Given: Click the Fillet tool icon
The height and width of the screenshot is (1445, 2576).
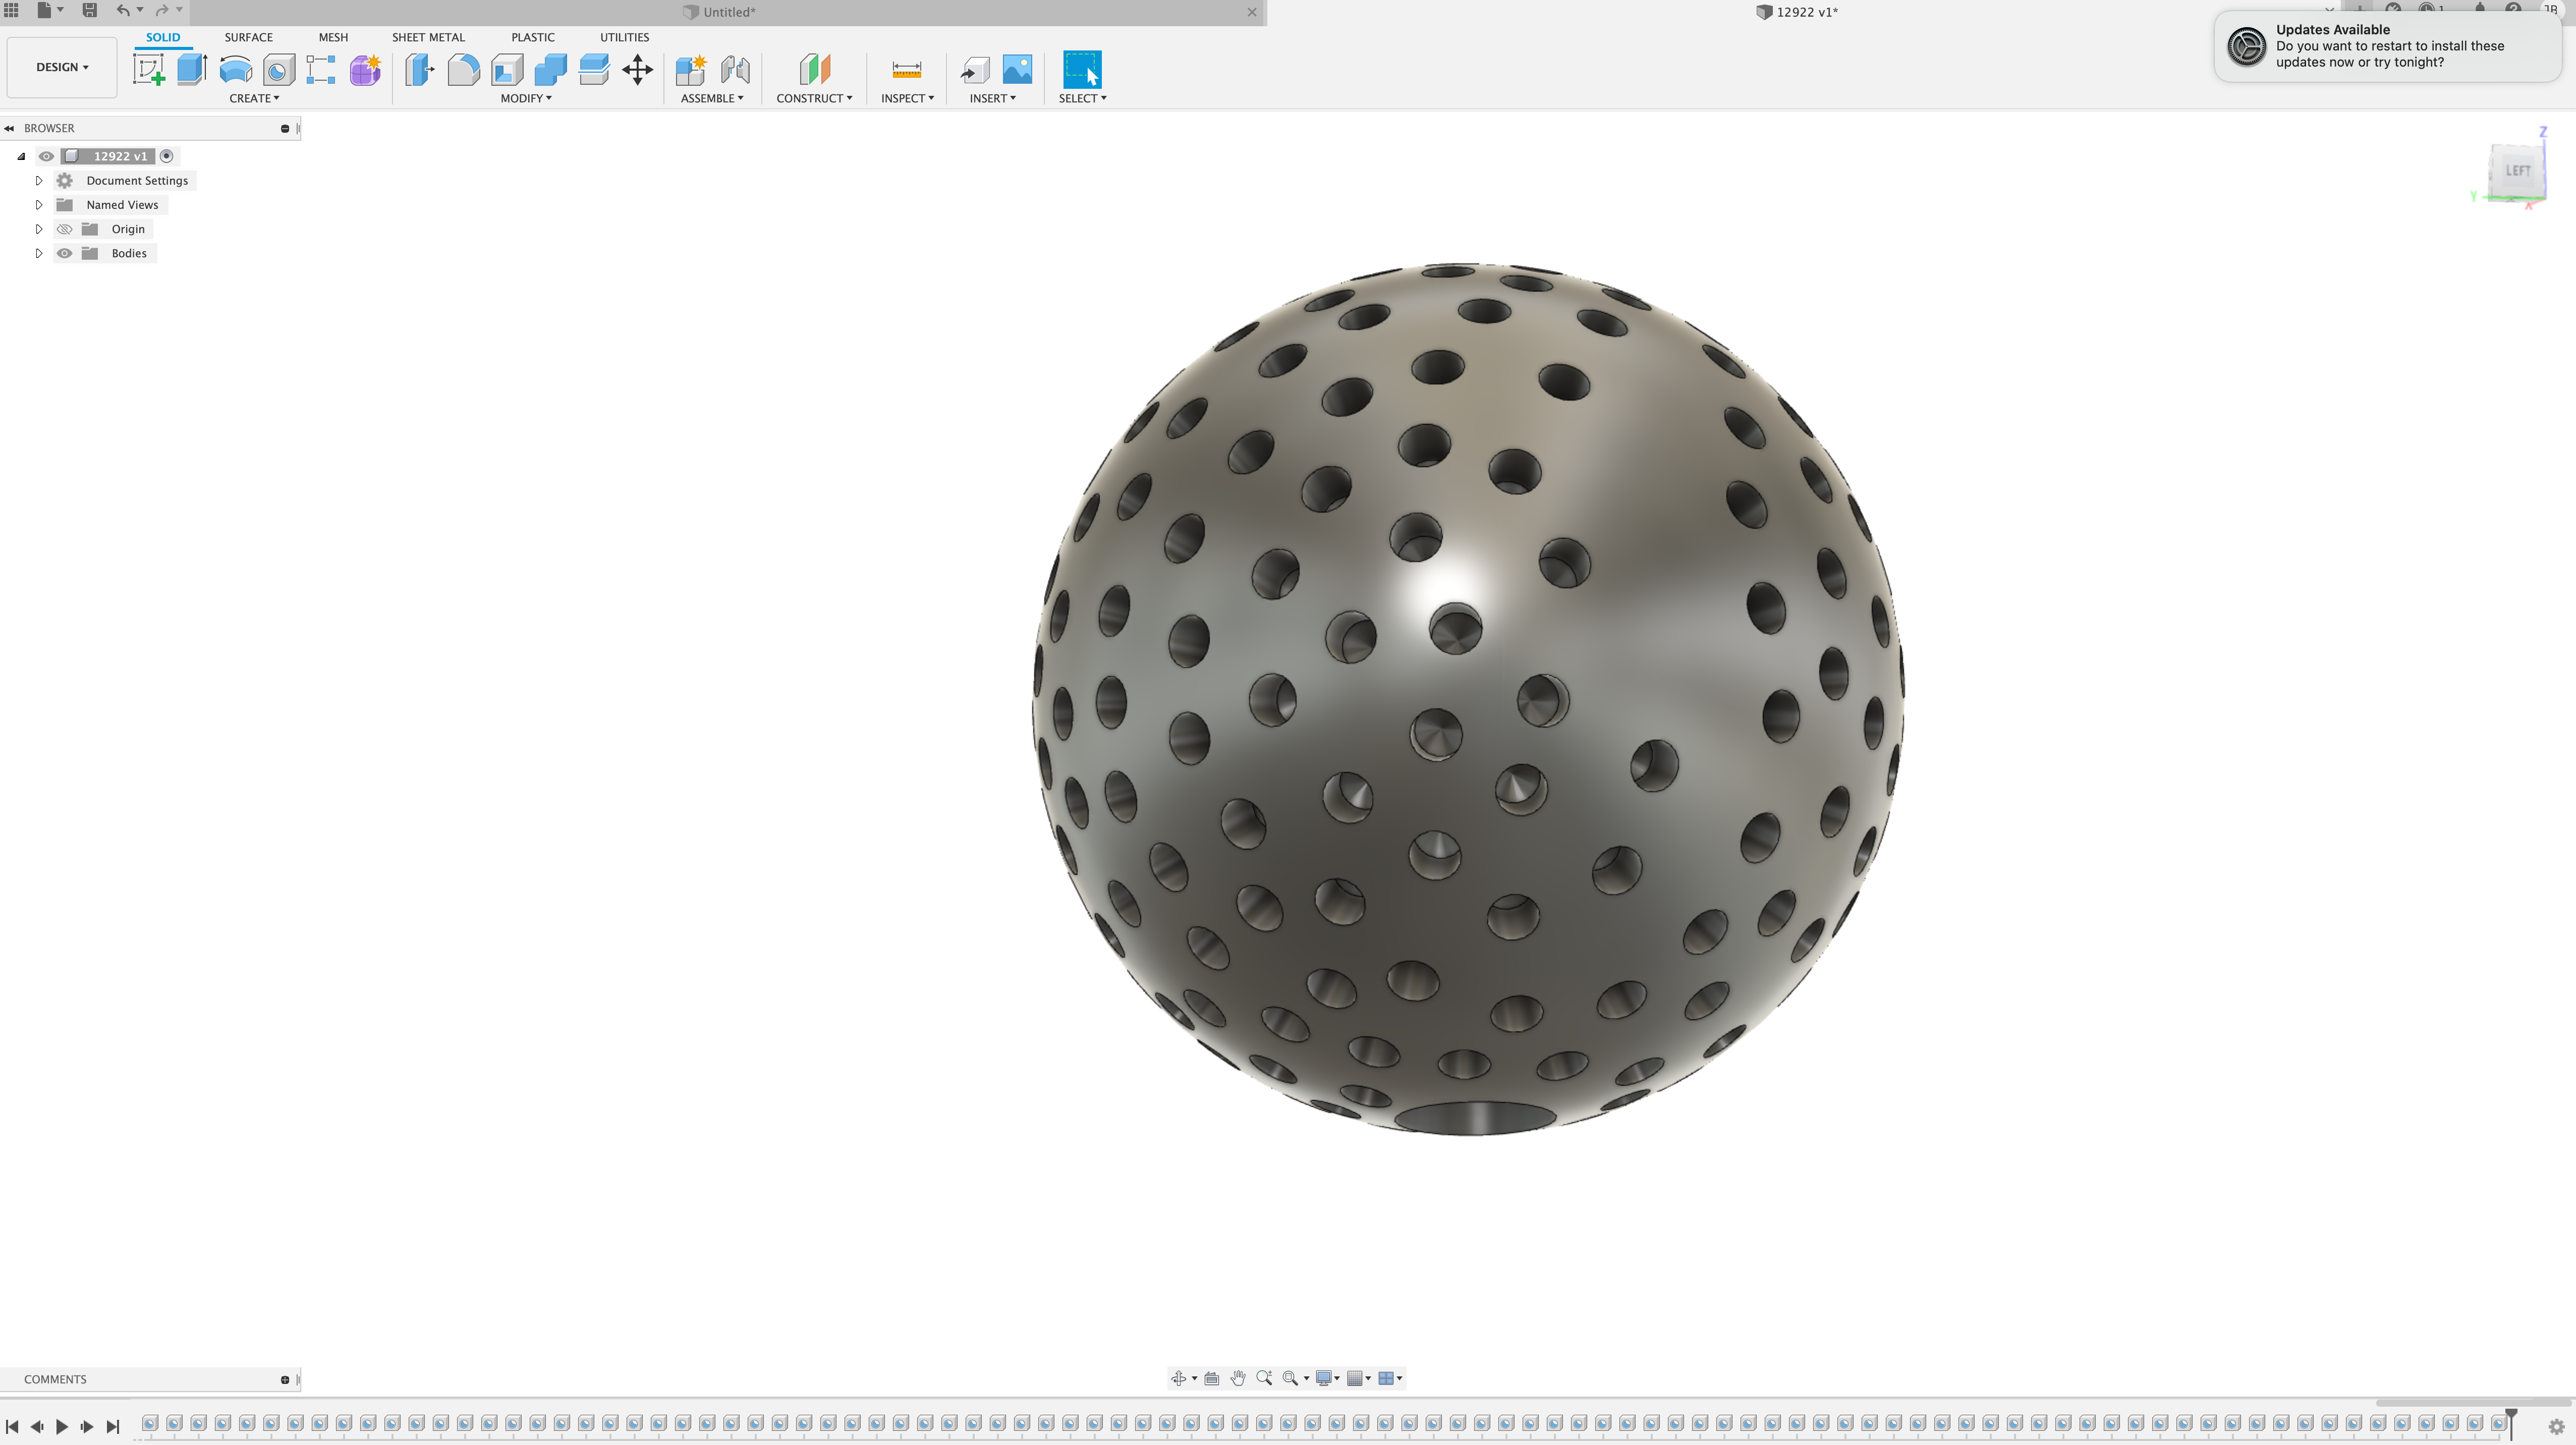Looking at the screenshot, I should tap(463, 70).
